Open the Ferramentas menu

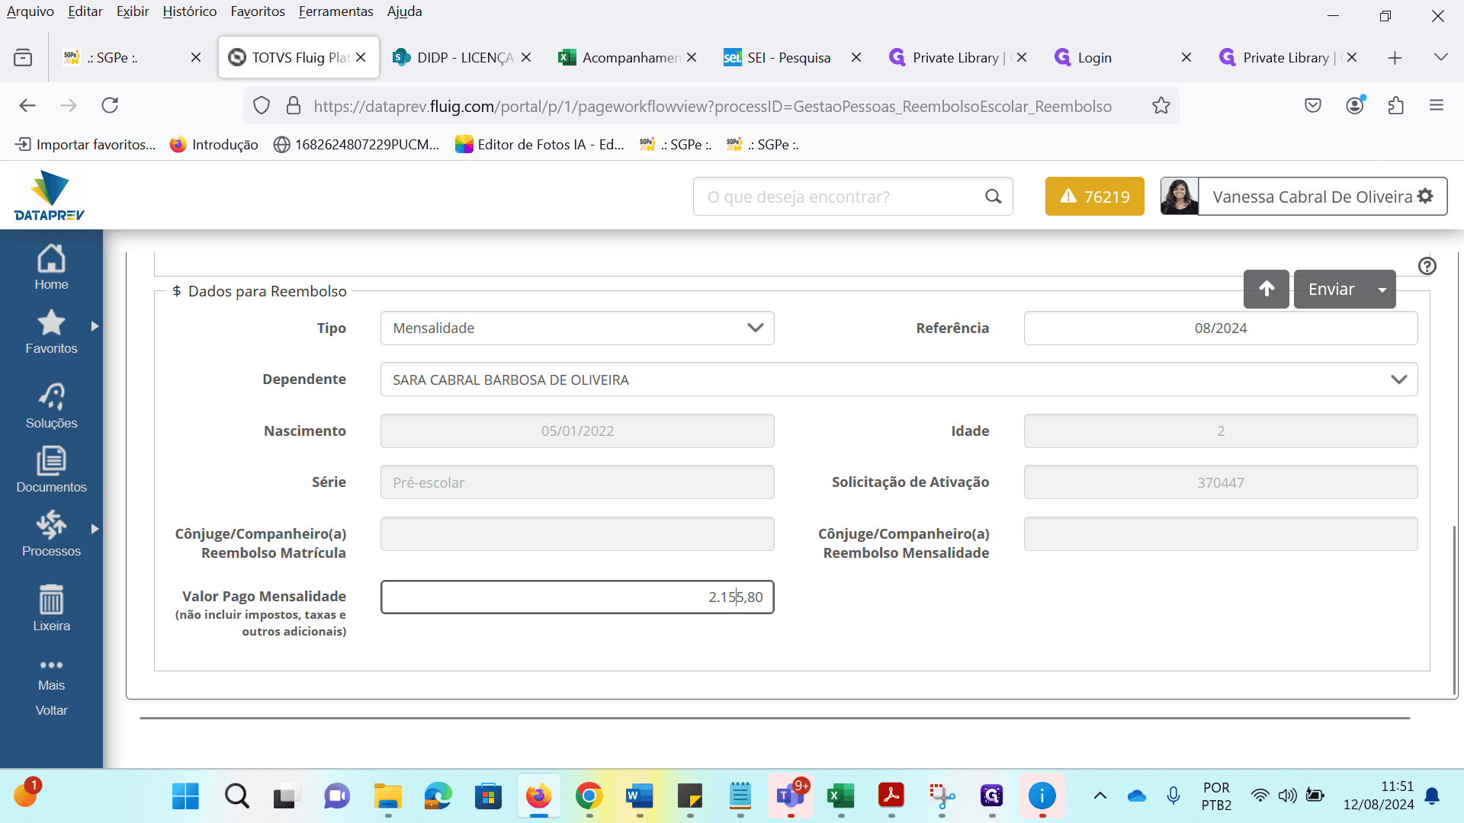(335, 11)
